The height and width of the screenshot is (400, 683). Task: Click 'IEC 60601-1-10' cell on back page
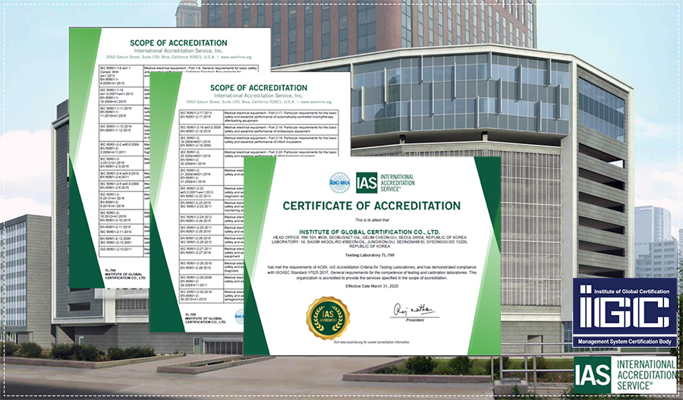pyautogui.click(x=121, y=96)
